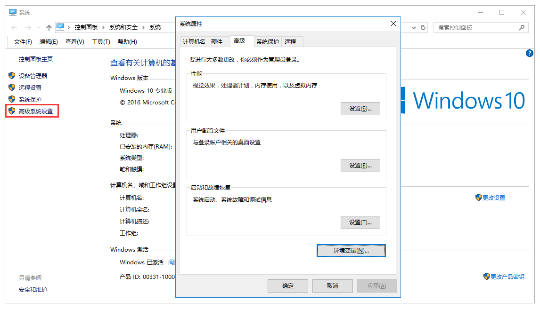Click 系统和安全 in the breadcrumb path
This screenshot has height=309, width=540.
123,27
